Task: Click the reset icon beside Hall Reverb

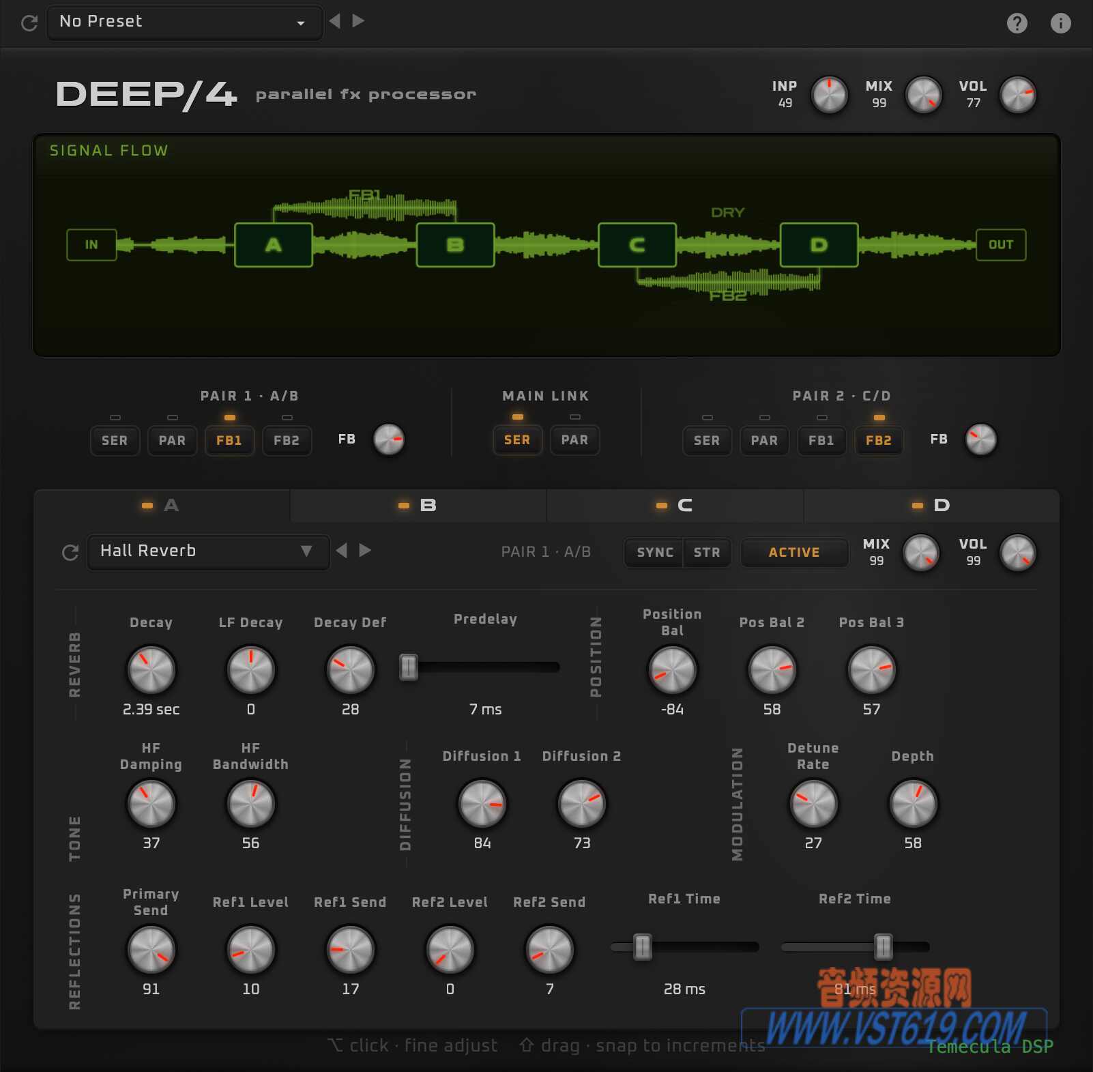Action: tap(70, 552)
